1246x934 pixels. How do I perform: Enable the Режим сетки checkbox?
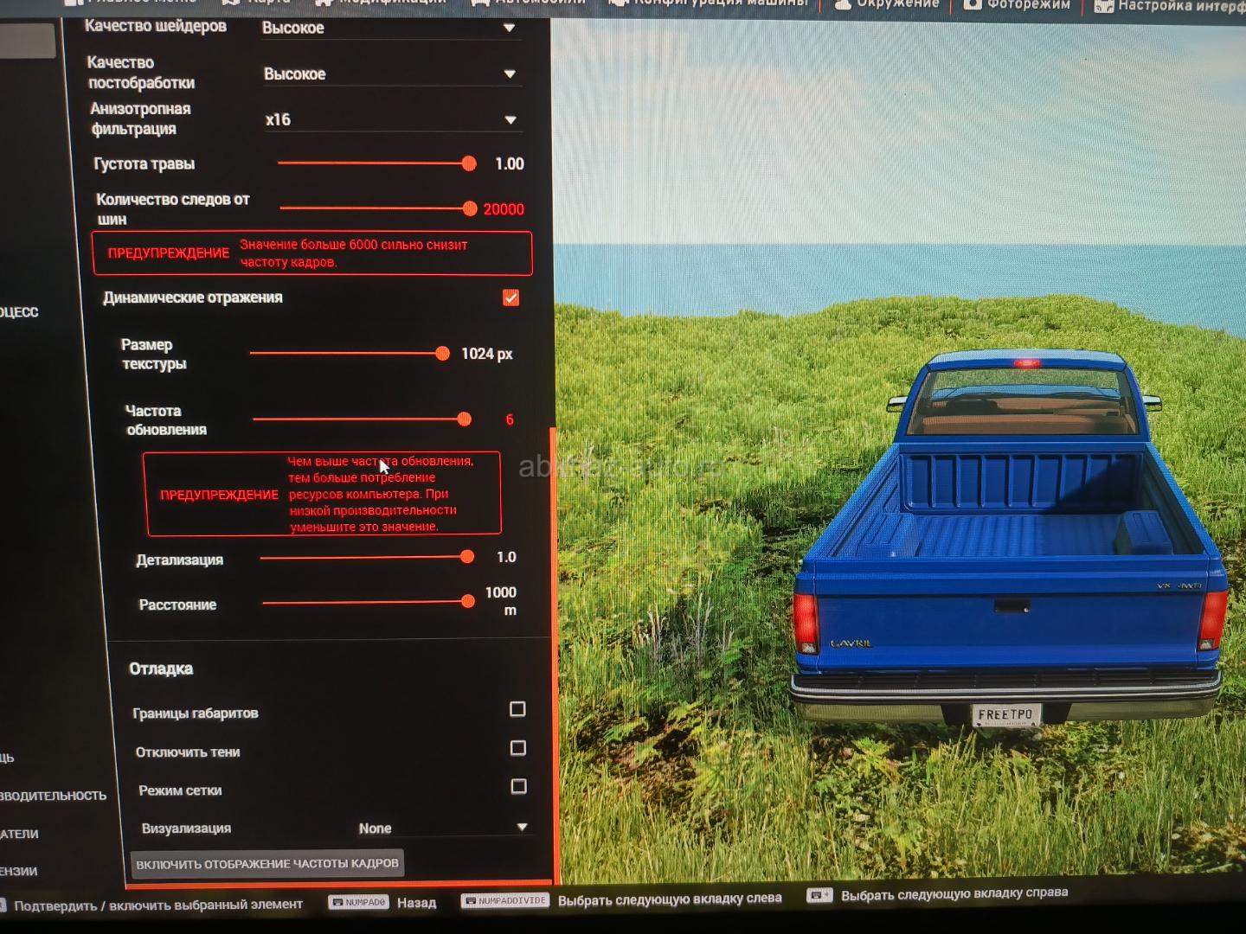[518, 786]
